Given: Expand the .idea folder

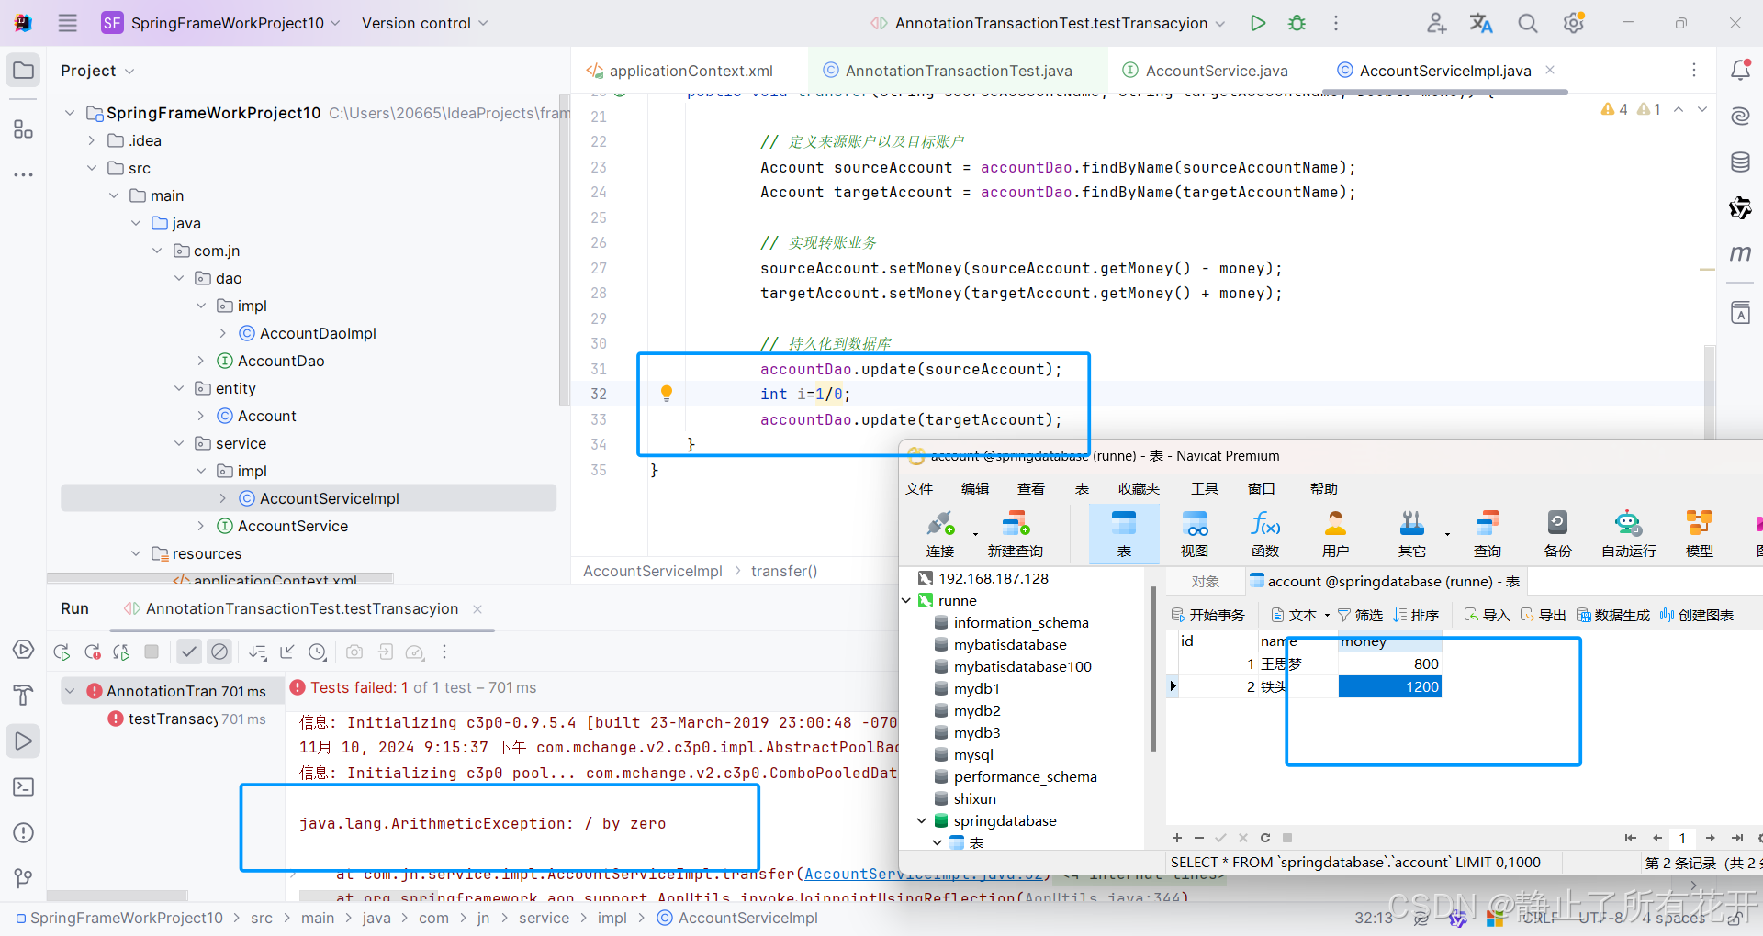Looking at the screenshot, I should coord(91,140).
